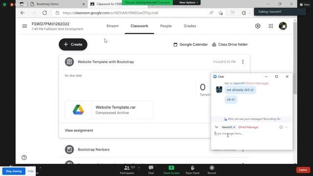Image resolution: width=313 pixels, height=176 pixels.
Task: Click the green shield encryption icon
Action: pos(4,4)
